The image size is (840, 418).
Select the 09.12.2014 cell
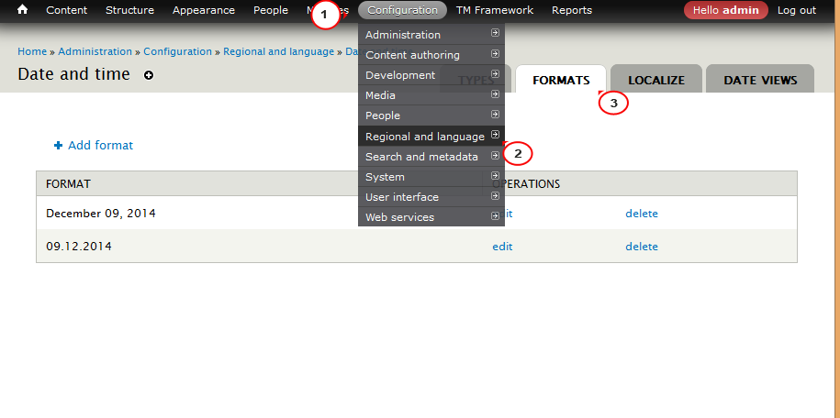pyautogui.click(x=79, y=247)
